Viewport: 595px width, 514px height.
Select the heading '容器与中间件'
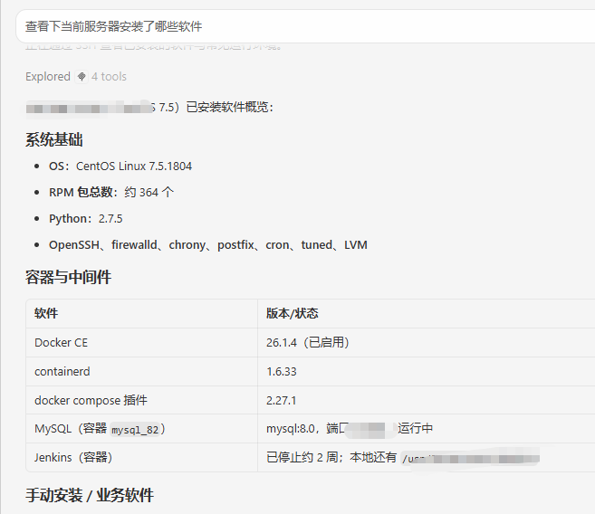coord(68,277)
